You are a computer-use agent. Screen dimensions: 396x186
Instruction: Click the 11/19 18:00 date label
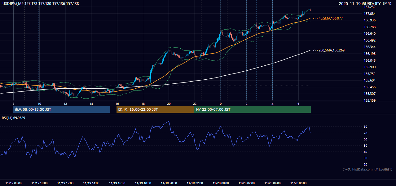(143, 183)
